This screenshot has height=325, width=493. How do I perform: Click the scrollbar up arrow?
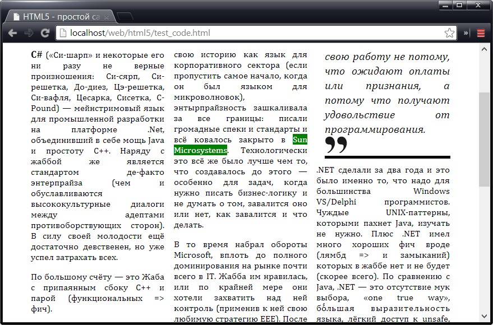click(484, 49)
